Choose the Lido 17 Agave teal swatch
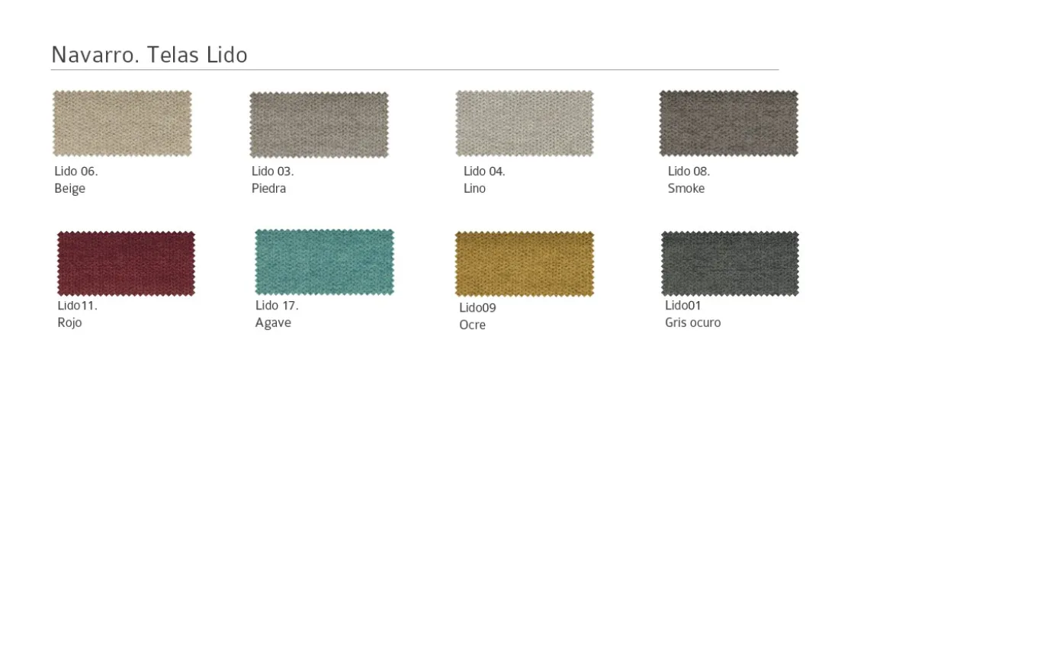The image size is (1037, 667). pyautogui.click(x=325, y=262)
